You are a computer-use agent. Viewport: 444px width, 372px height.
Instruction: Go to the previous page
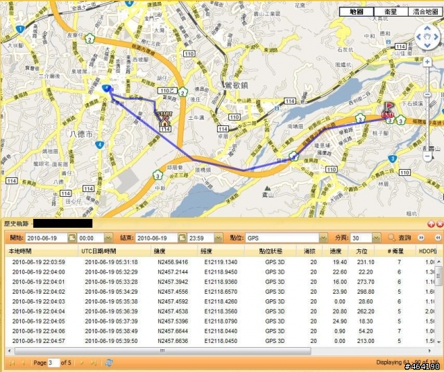(x=23, y=362)
